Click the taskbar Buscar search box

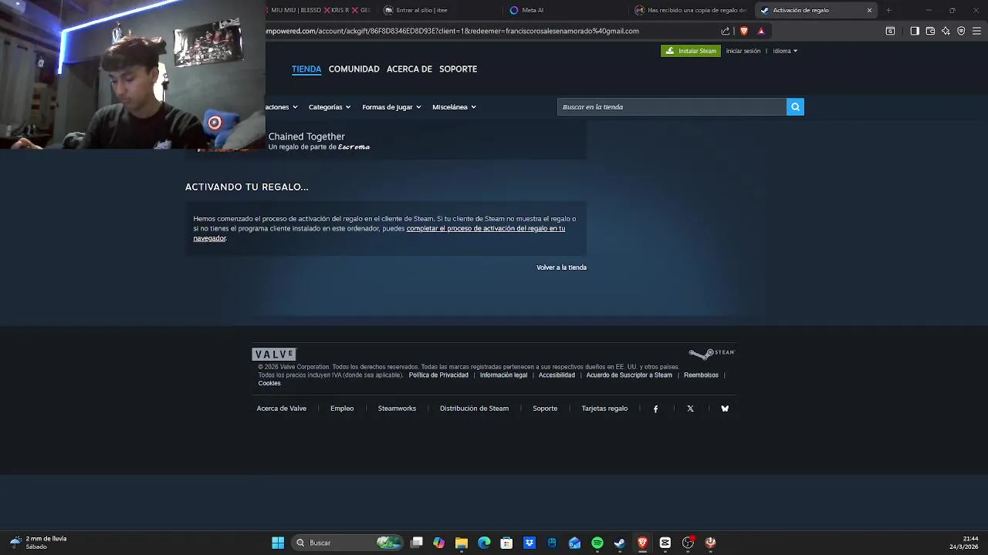tap(349, 543)
